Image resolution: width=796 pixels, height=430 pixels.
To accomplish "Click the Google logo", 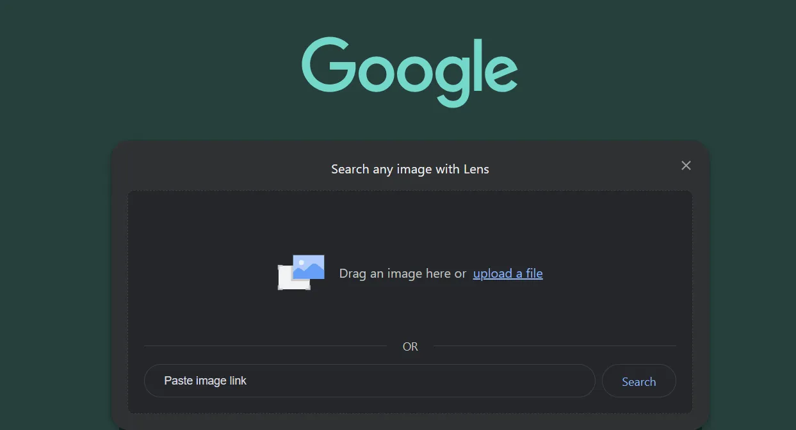I will click(409, 70).
